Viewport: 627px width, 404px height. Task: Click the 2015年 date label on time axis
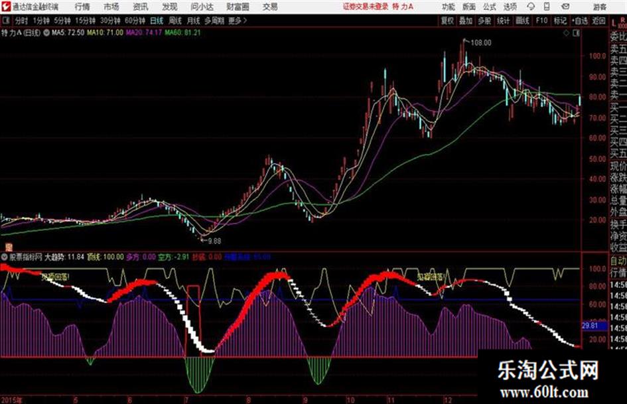point(11,400)
